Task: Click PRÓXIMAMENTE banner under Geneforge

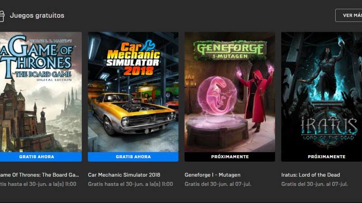Action: [x=230, y=157]
